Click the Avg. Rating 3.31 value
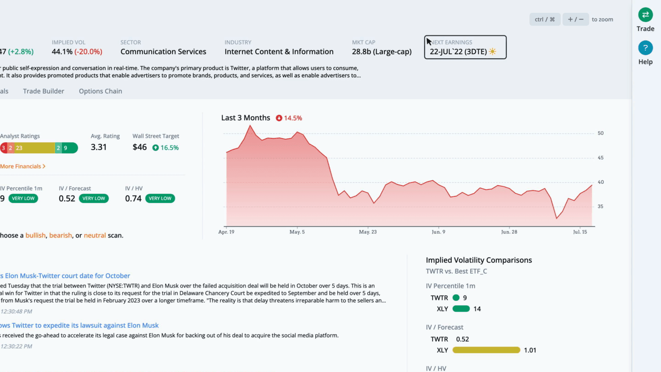Viewport: 661px width, 372px height. tap(99, 147)
